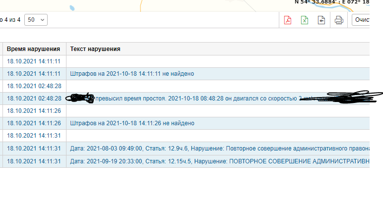Viewport: 383px width, 200px height.
Task: Open 'Штрафов на 2021-10-18 14:11:11 не найдено' entry
Action: coord(132,74)
